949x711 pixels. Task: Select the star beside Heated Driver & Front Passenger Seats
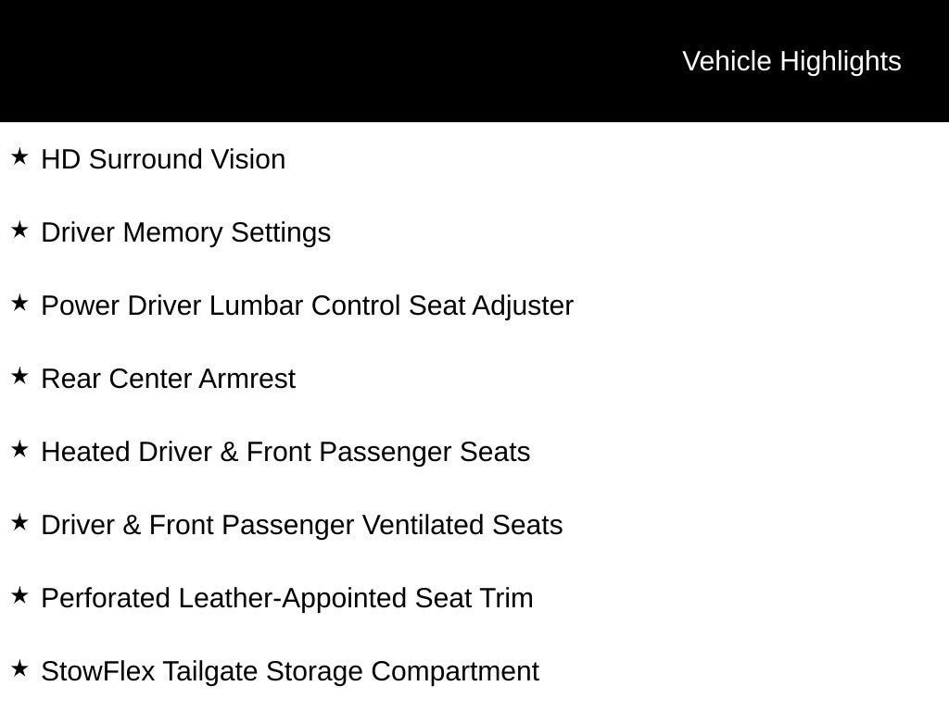(x=20, y=450)
